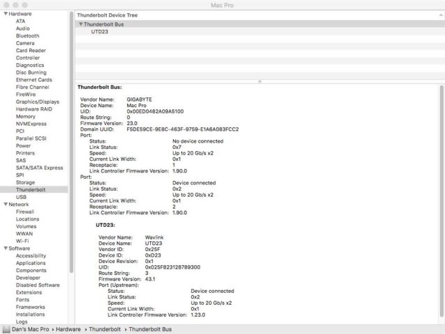Show Graphics/Displays information
This screenshot has height=334, width=445.
tap(38, 102)
